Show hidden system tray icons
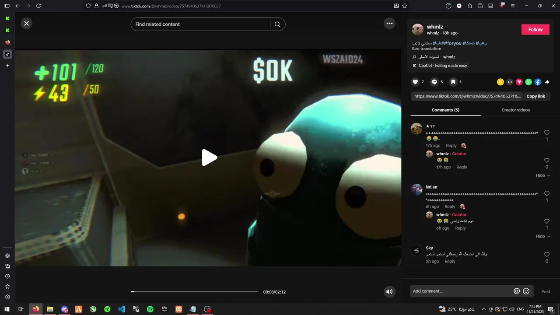 (483, 309)
